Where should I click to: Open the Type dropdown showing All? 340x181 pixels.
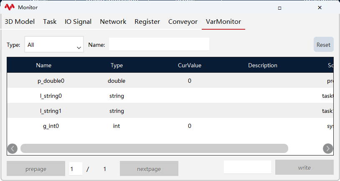(54, 44)
